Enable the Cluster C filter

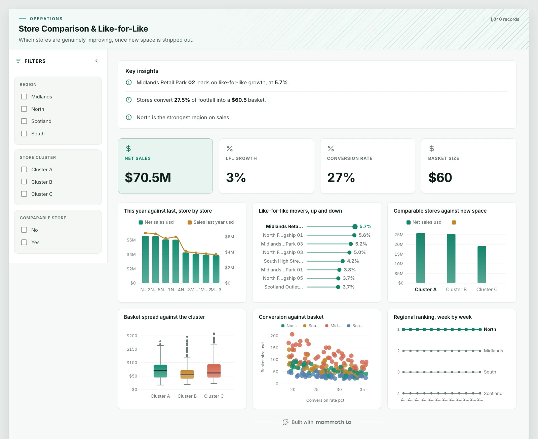(24, 194)
